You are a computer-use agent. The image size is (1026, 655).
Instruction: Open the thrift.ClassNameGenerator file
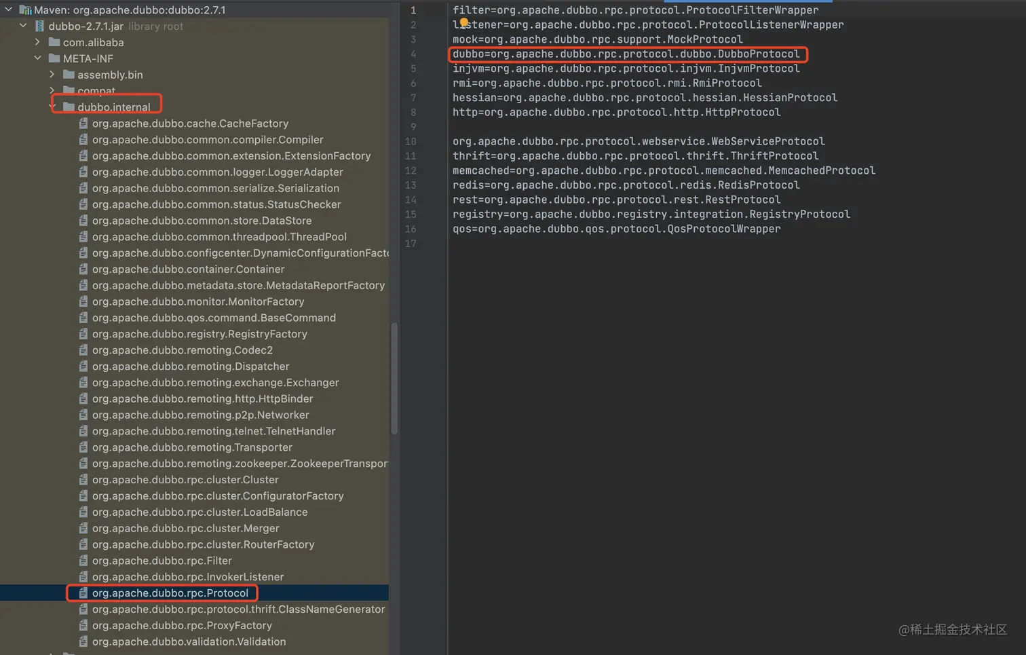click(x=238, y=610)
